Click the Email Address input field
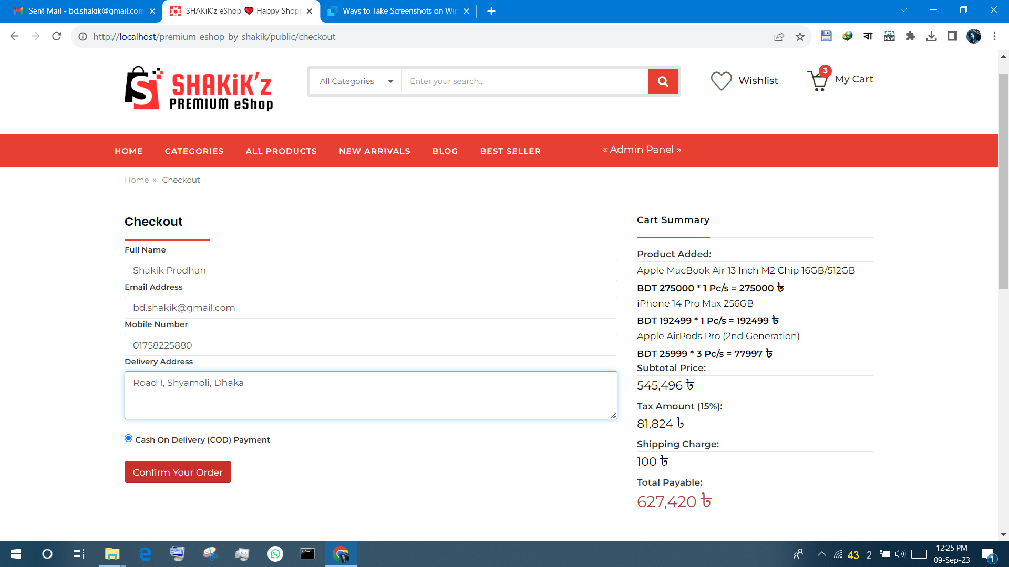The width and height of the screenshot is (1009, 567). click(370, 308)
